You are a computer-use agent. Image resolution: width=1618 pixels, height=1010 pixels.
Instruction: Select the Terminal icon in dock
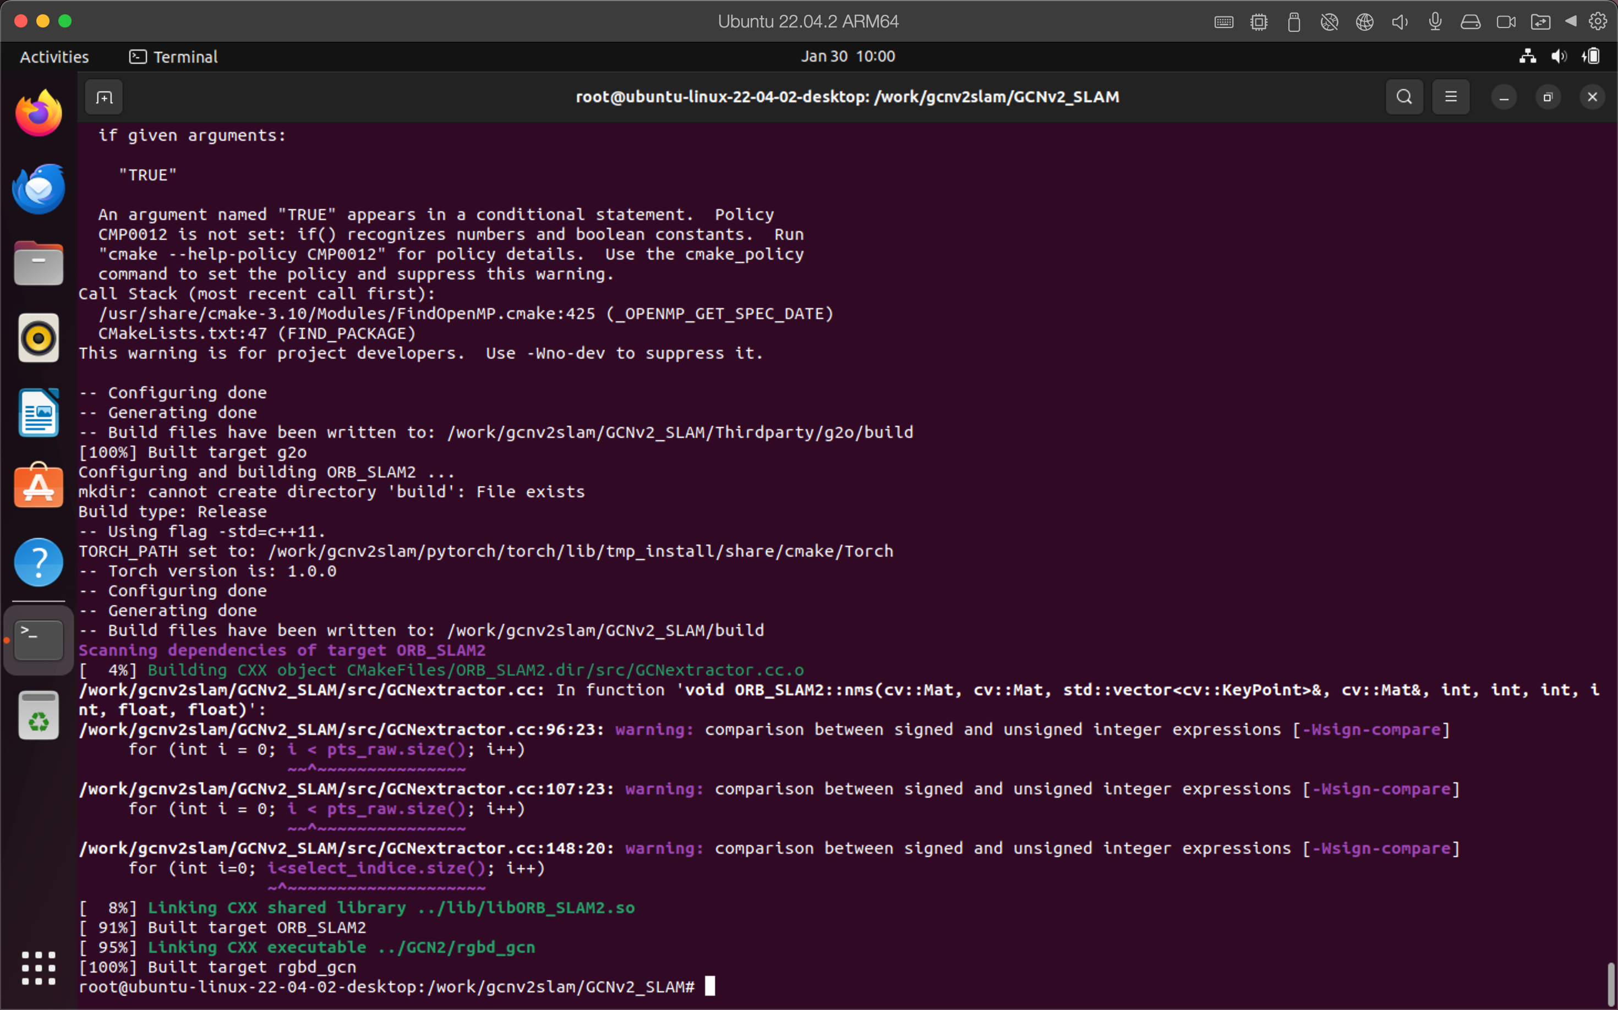point(39,639)
